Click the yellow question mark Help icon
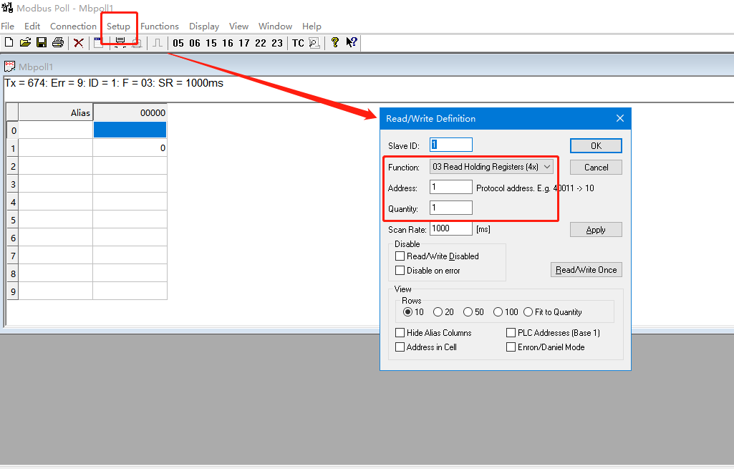This screenshot has height=469, width=734. click(334, 43)
